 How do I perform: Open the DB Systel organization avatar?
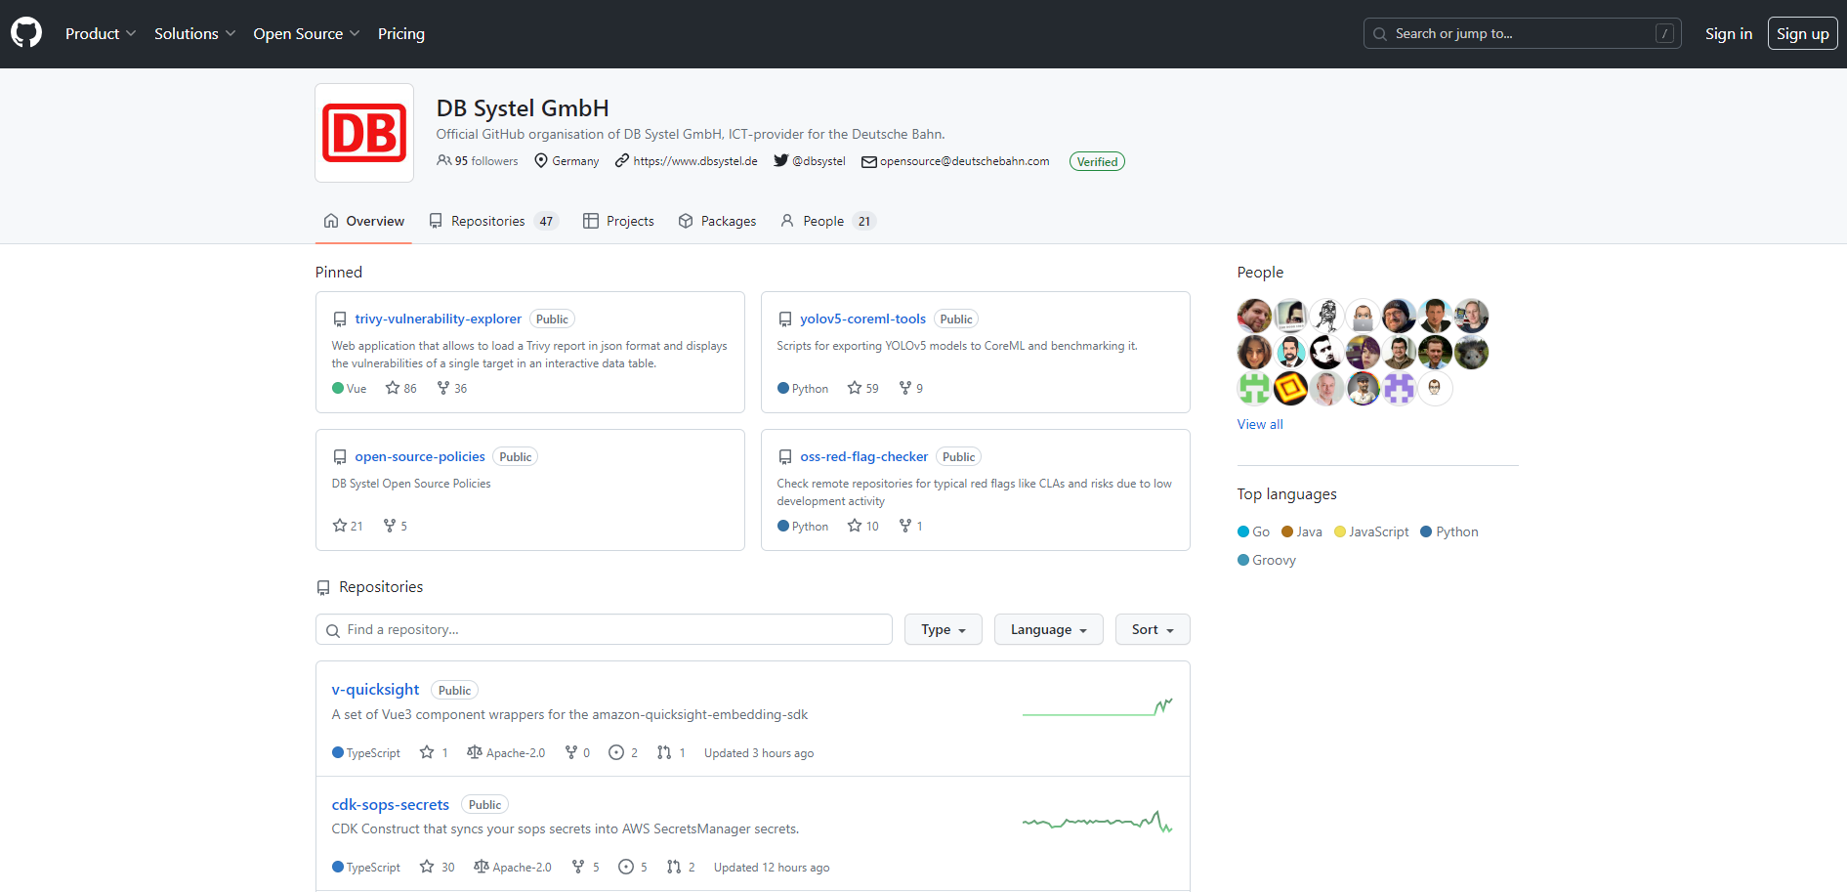pos(364,133)
